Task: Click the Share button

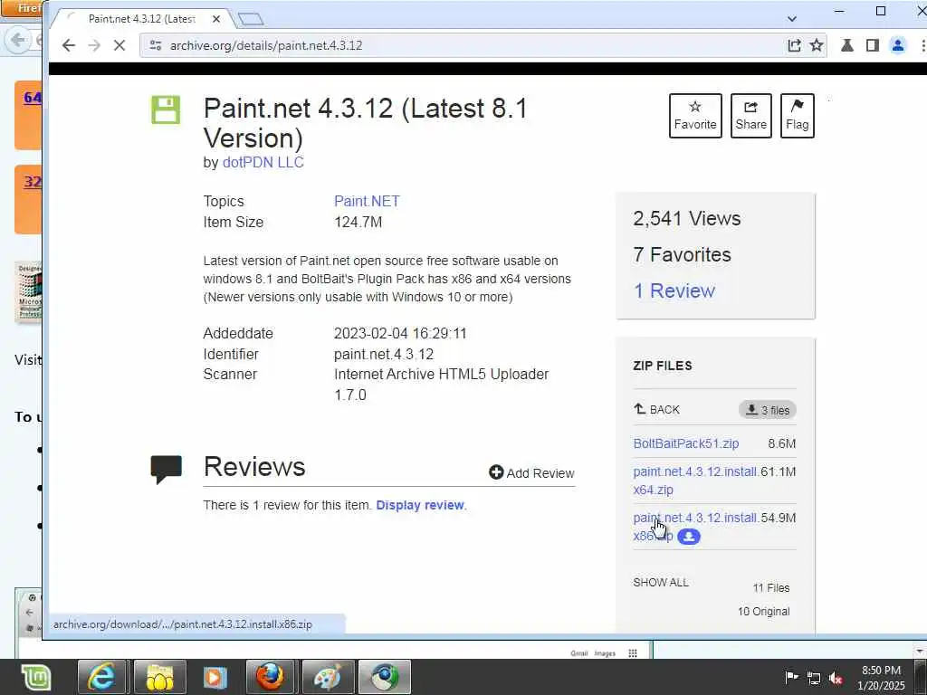Action: (750, 116)
